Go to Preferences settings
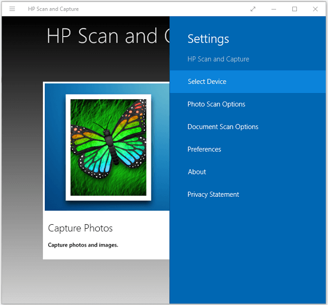 (248, 149)
